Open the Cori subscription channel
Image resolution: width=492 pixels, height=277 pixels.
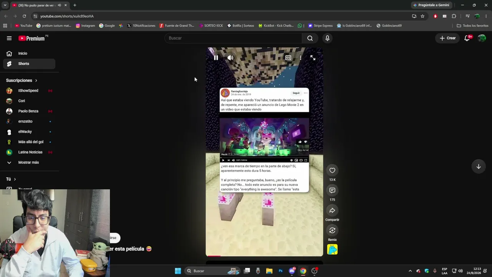pyautogui.click(x=29, y=101)
